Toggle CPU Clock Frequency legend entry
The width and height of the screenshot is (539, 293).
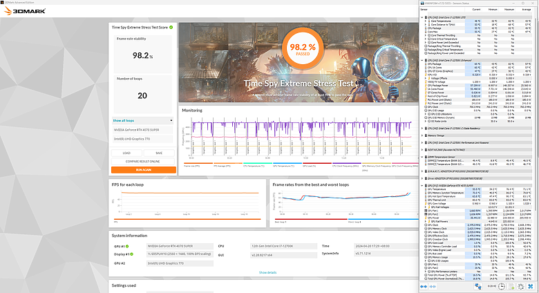tap(346, 164)
